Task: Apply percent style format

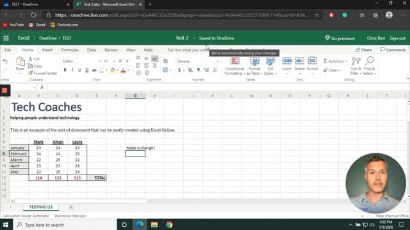Action: tap(190, 70)
